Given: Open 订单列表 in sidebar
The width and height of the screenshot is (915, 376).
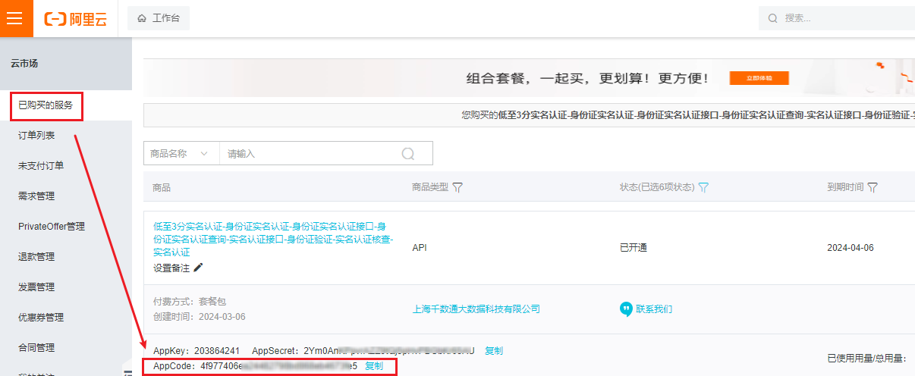Looking at the screenshot, I should point(36,136).
